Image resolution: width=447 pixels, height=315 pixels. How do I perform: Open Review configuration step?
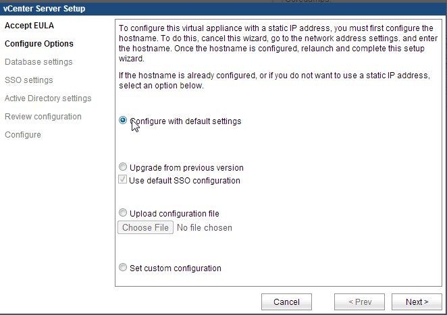tap(43, 117)
